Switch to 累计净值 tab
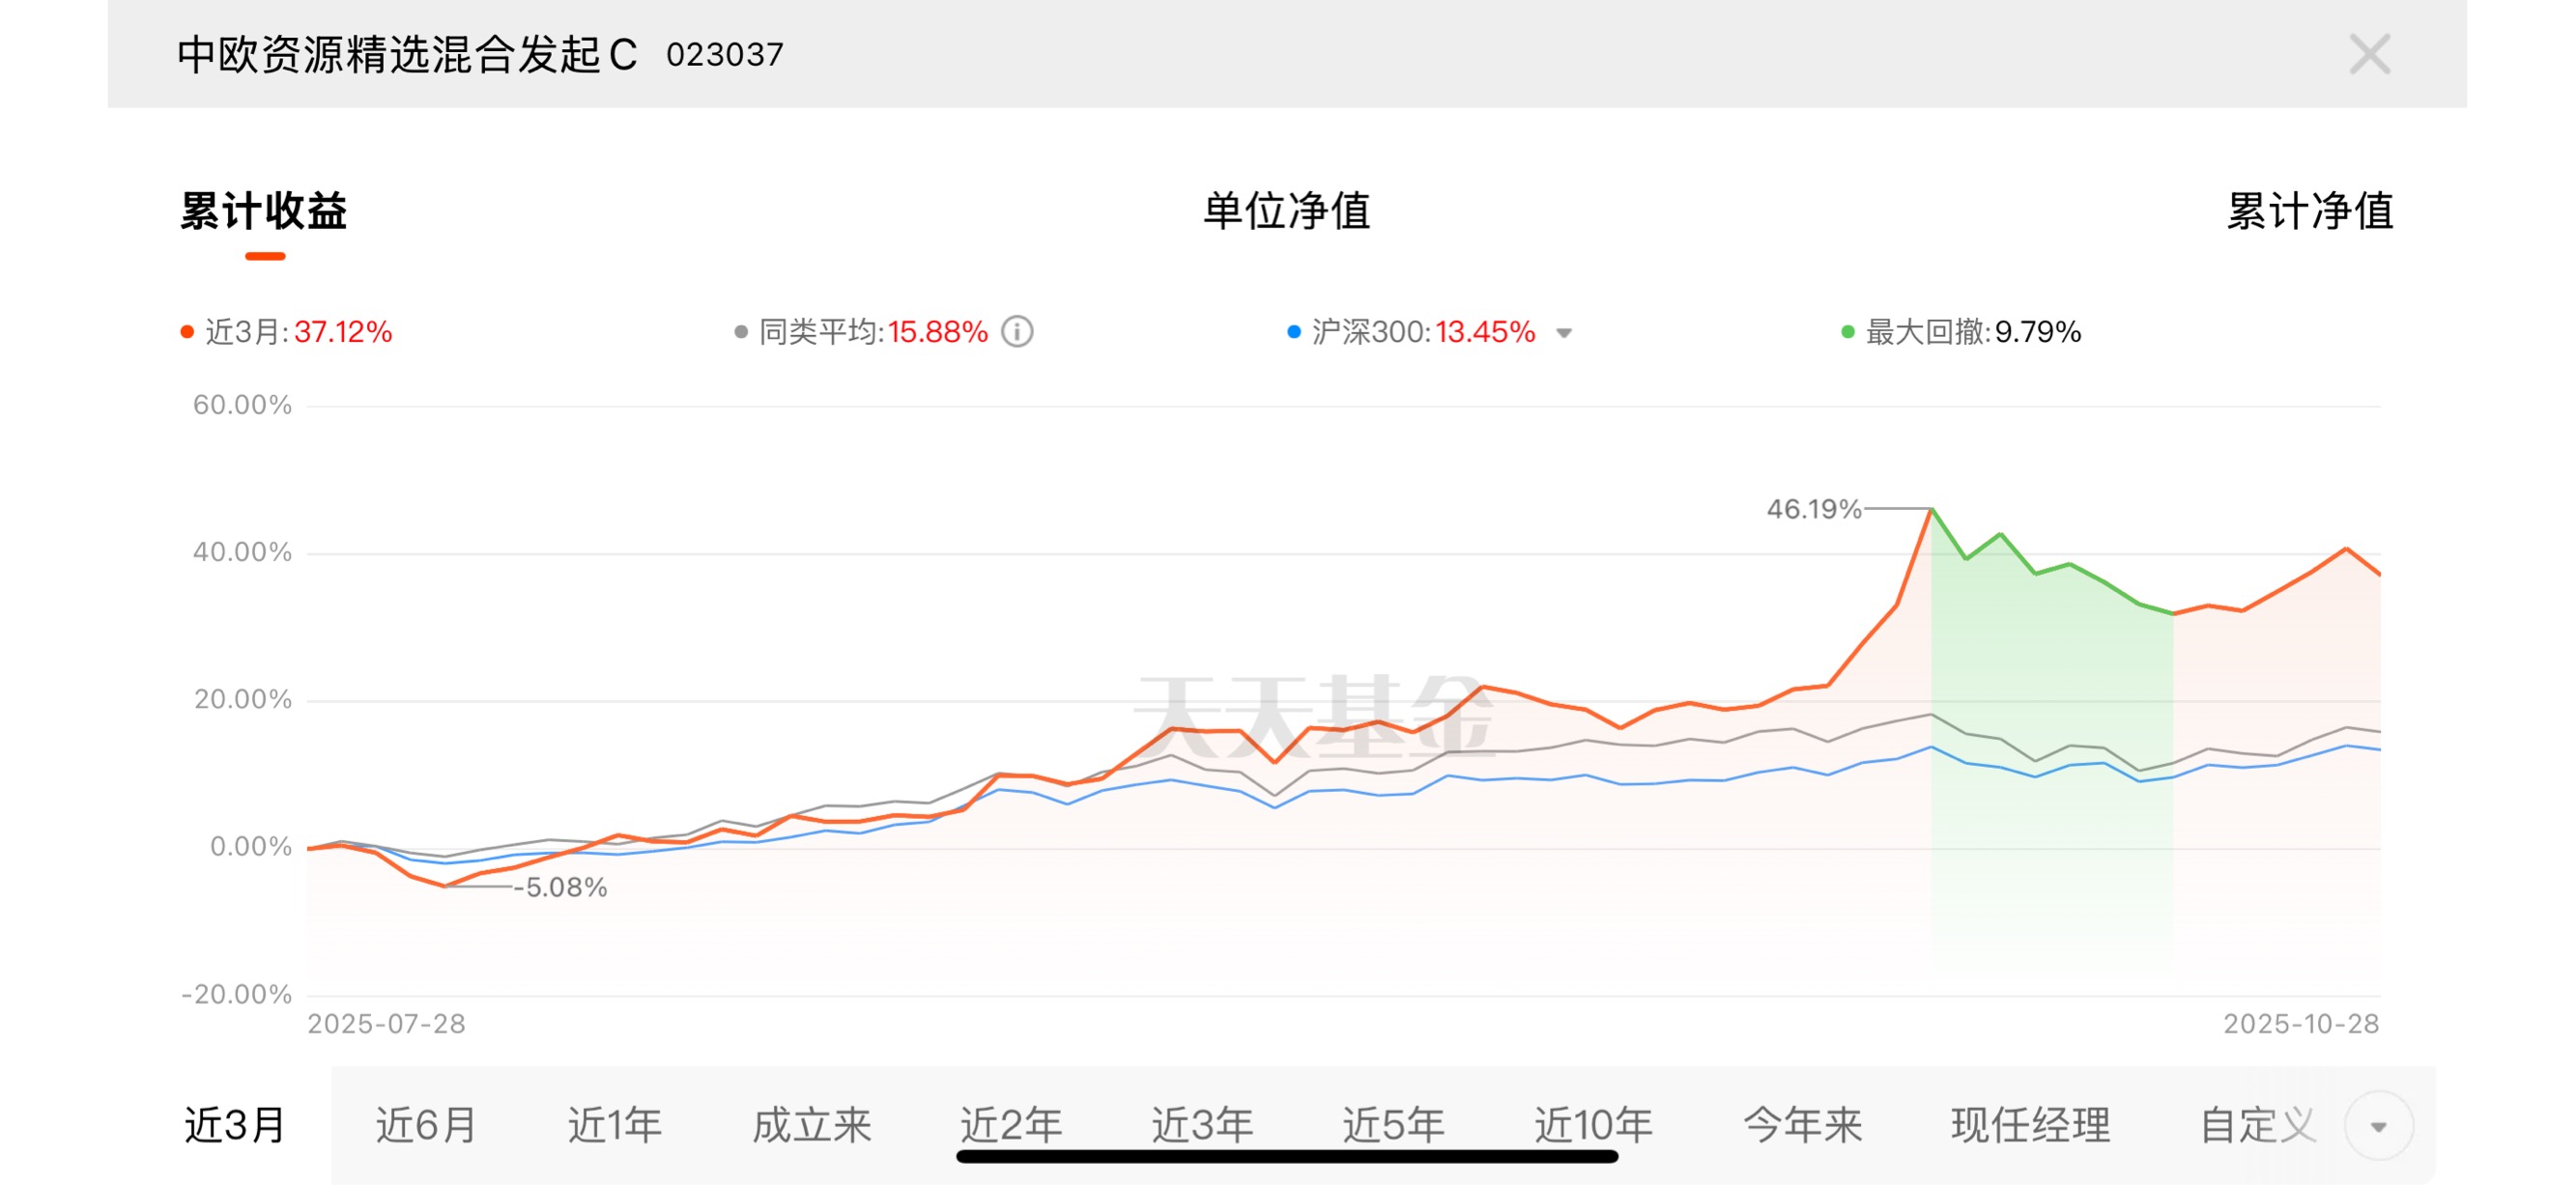Screen dimensions: 2576x1185 [2309, 211]
